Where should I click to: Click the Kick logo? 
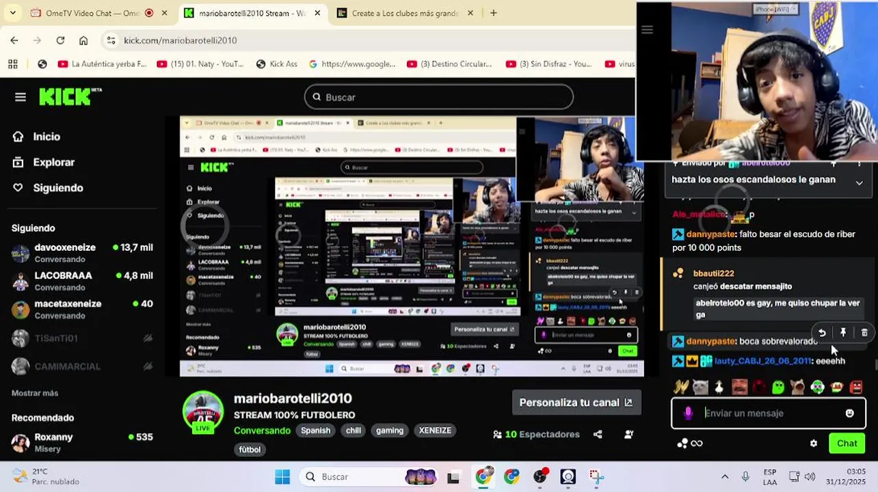[x=70, y=96]
